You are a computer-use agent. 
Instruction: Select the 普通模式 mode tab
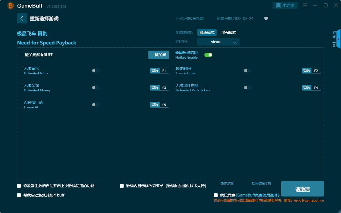(207, 32)
